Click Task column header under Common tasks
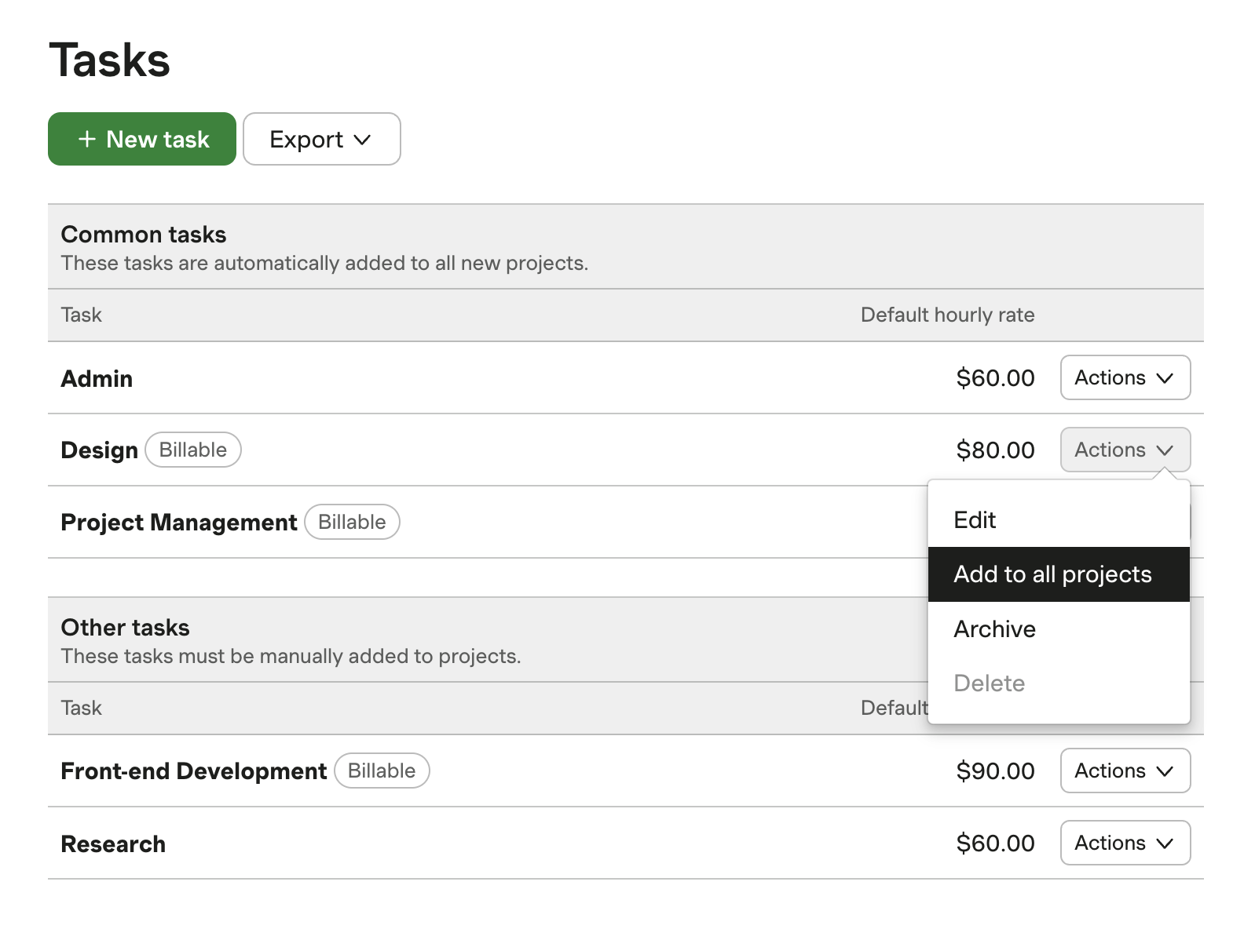This screenshot has height=940, width=1244. [82, 315]
